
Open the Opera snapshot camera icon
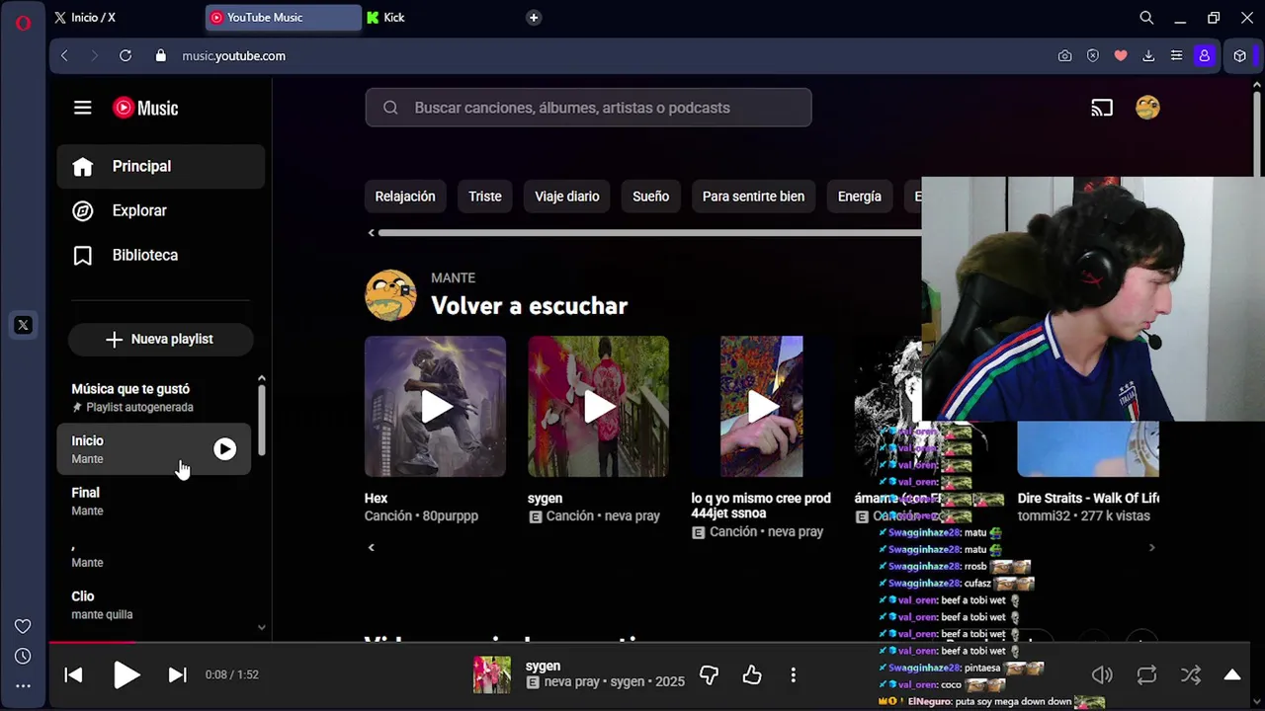1064,56
